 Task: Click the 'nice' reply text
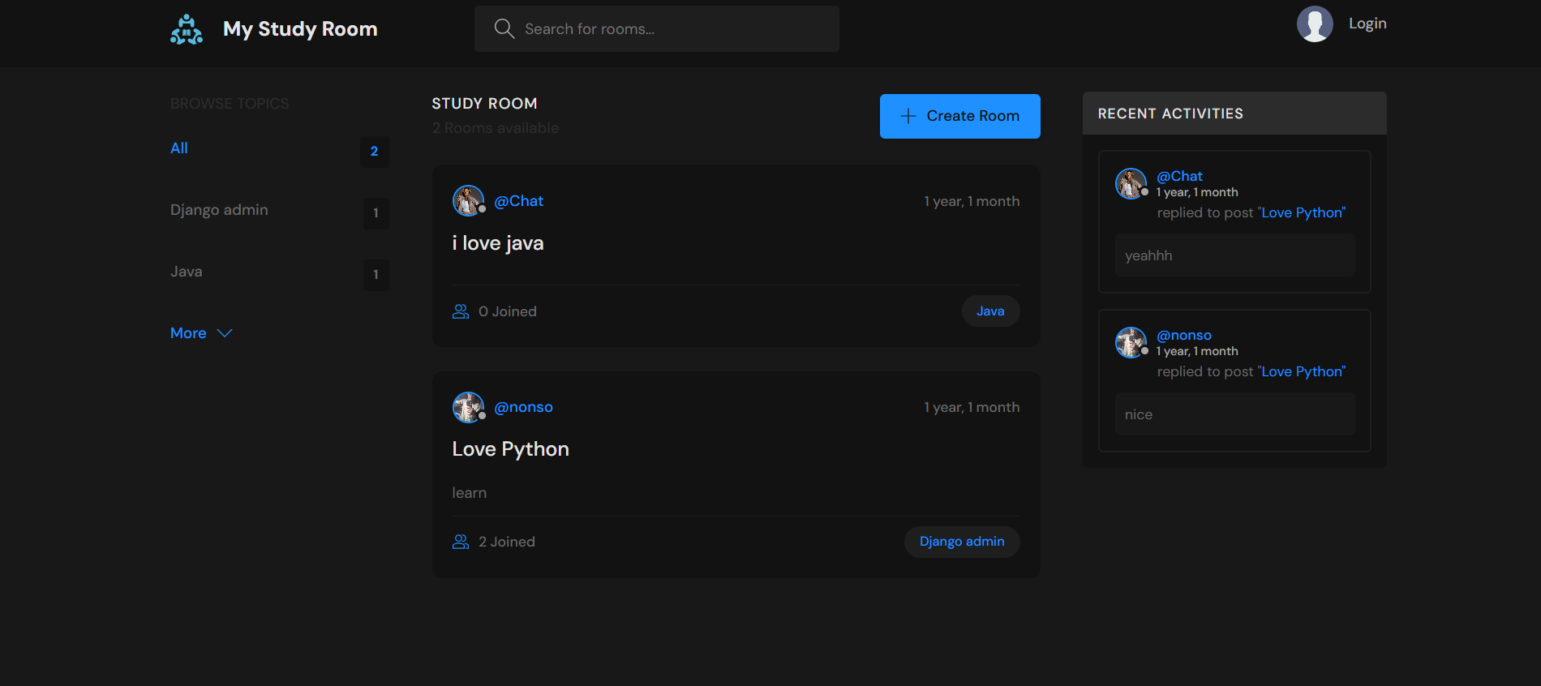point(1139,414)
